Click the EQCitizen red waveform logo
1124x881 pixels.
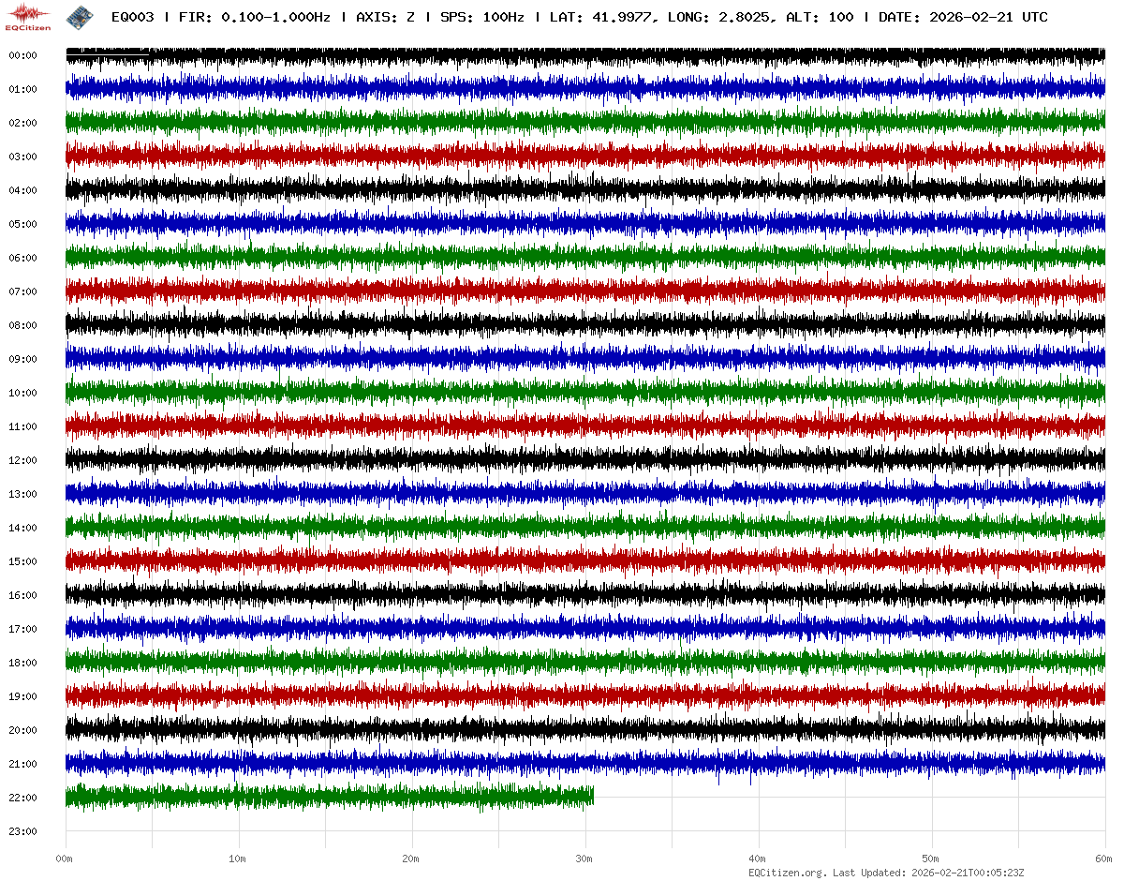29,16
